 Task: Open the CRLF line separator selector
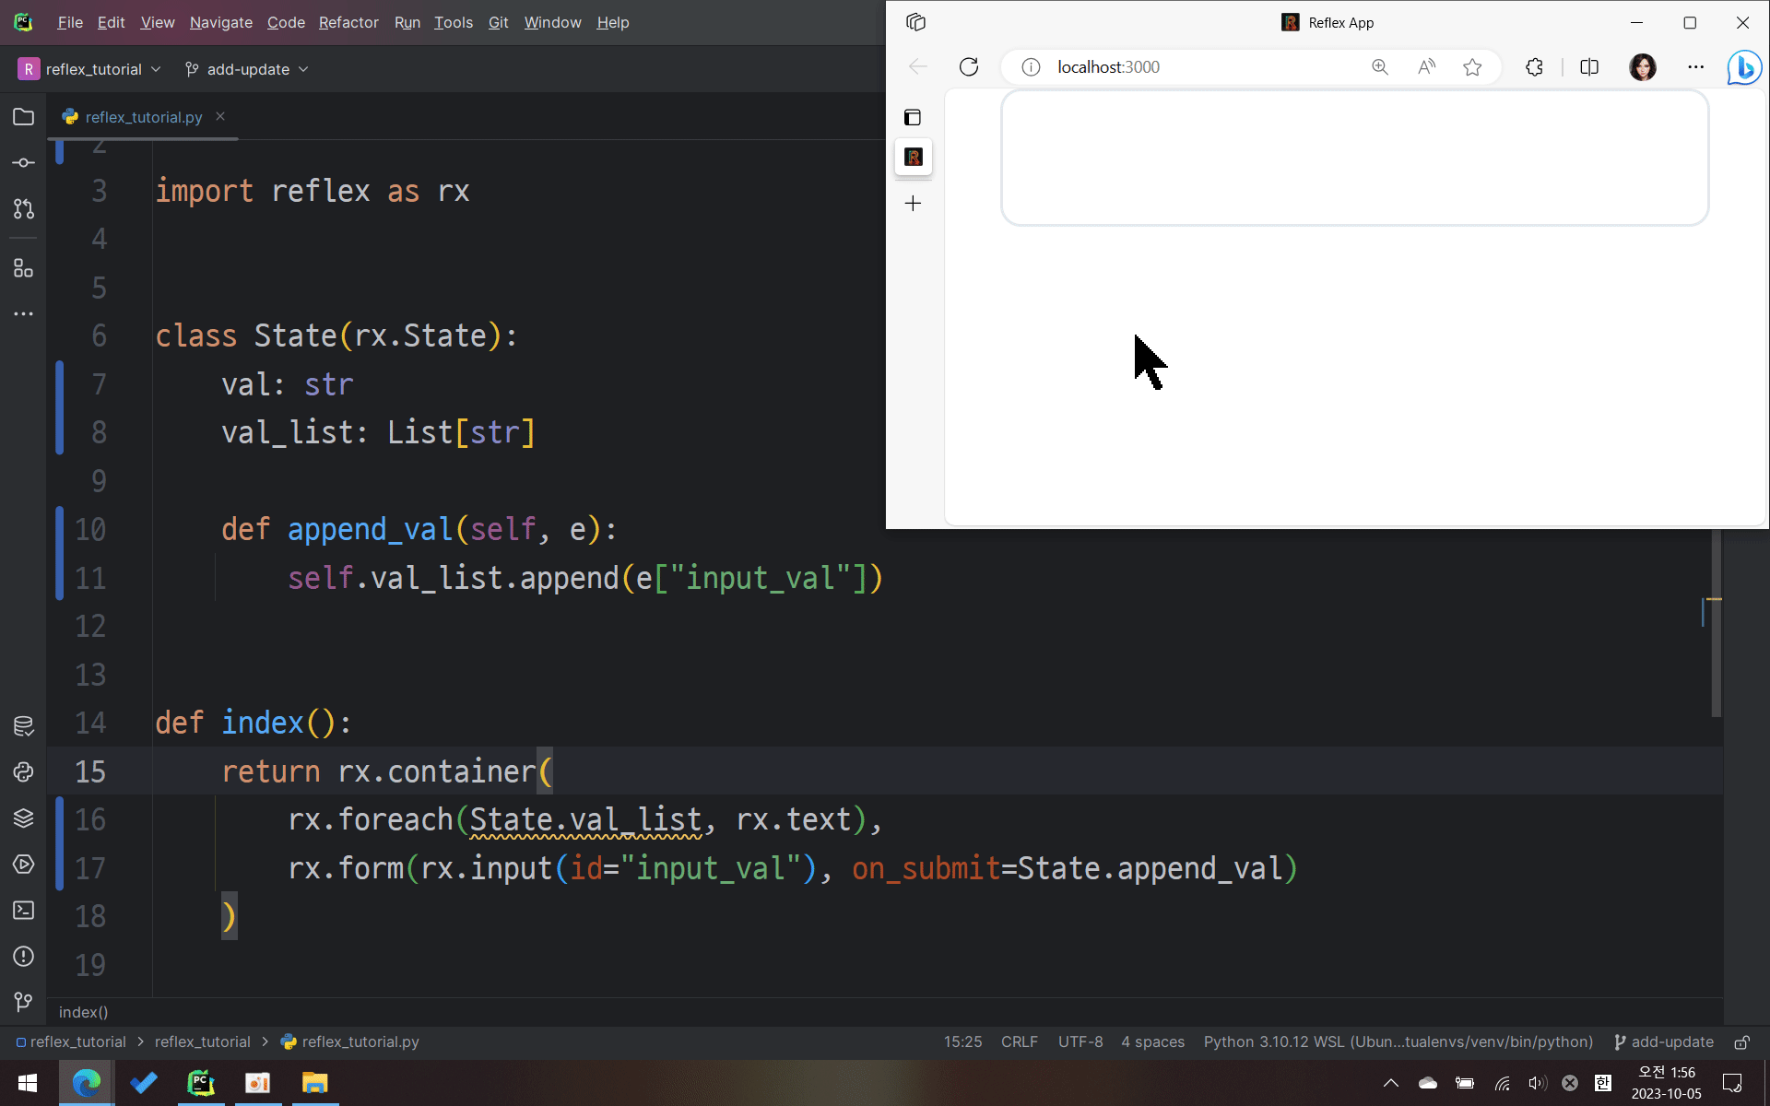(x=1019, y=1041)
